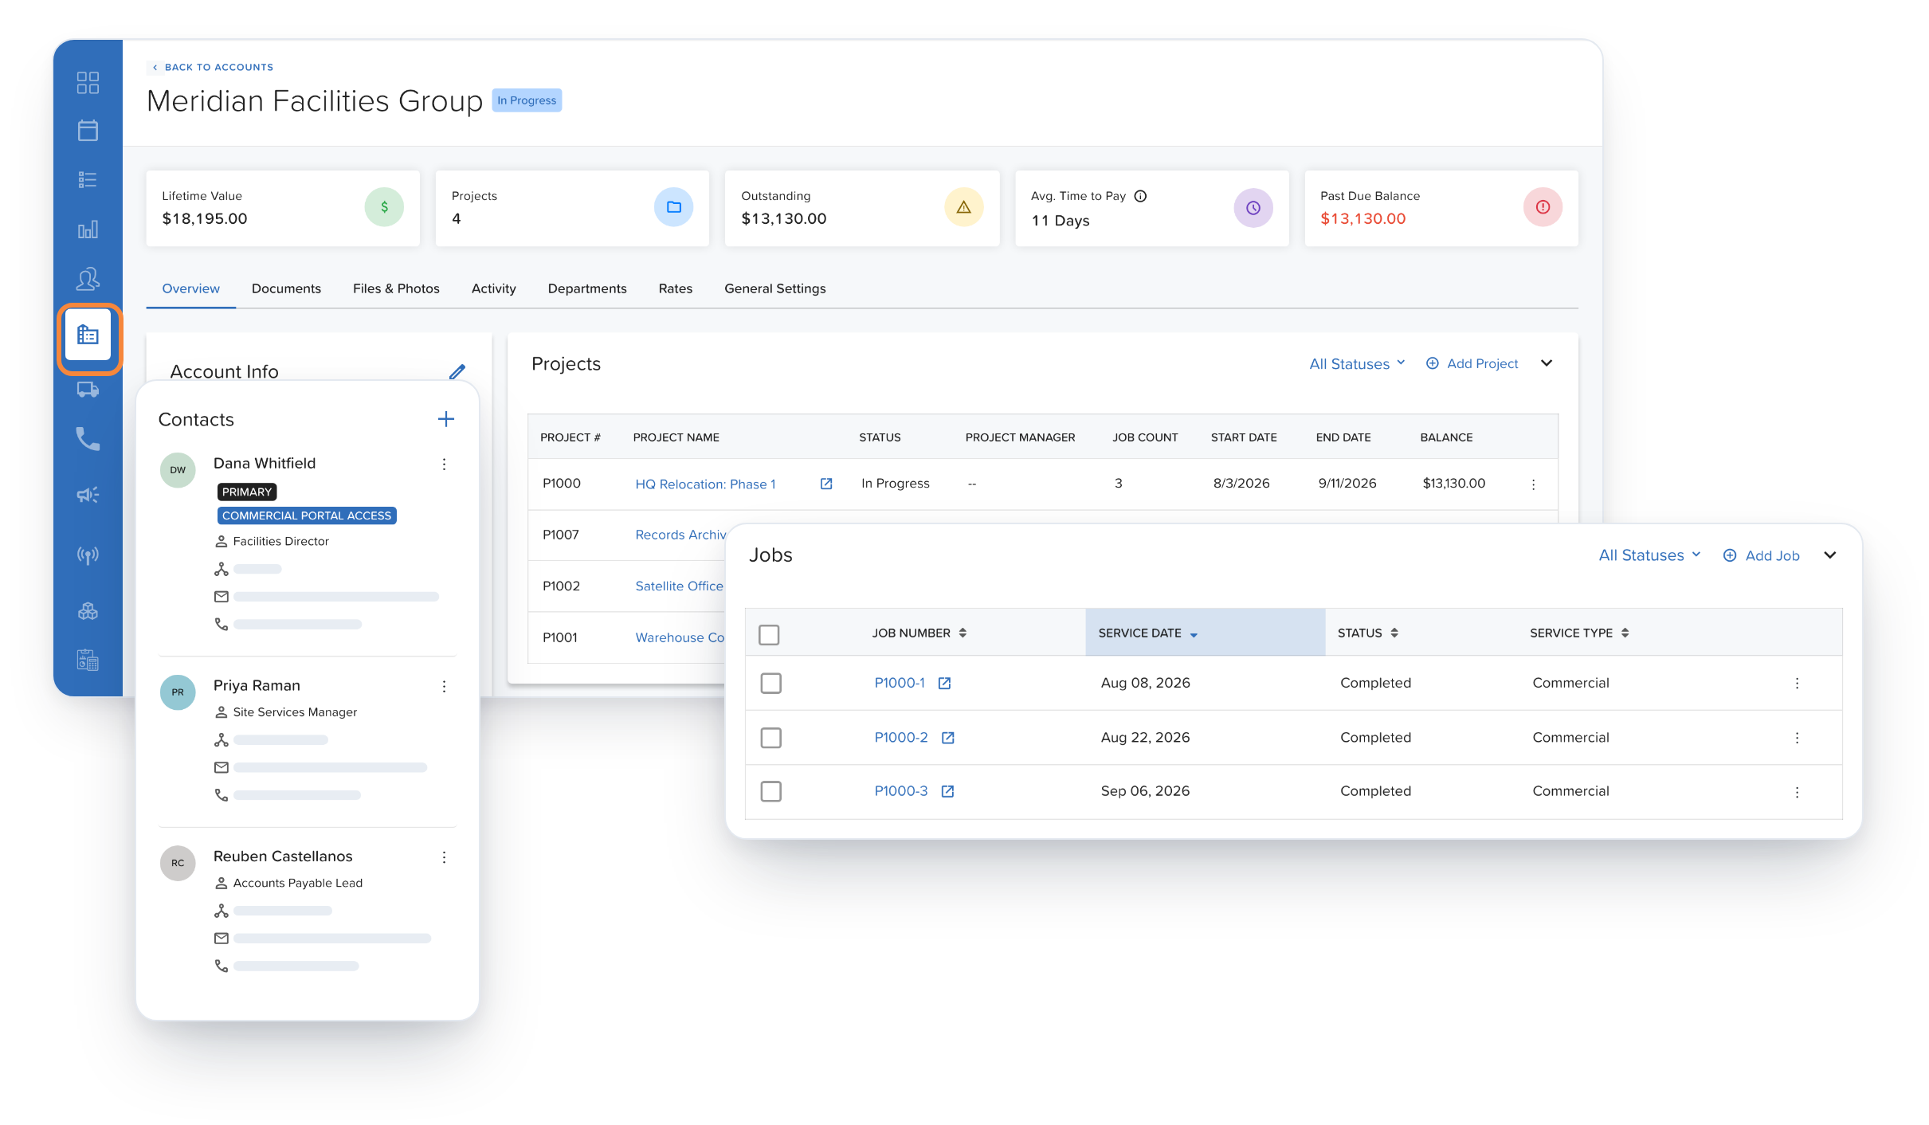Viewport: 1929px width, 1125px height.
Task: Open the highlighted accounts building icon in sidebar
Action: (88, 335)
